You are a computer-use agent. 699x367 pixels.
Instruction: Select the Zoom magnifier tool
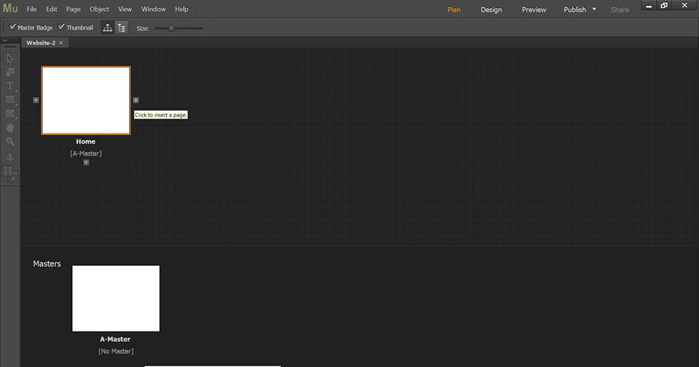[x=10, y=142]
